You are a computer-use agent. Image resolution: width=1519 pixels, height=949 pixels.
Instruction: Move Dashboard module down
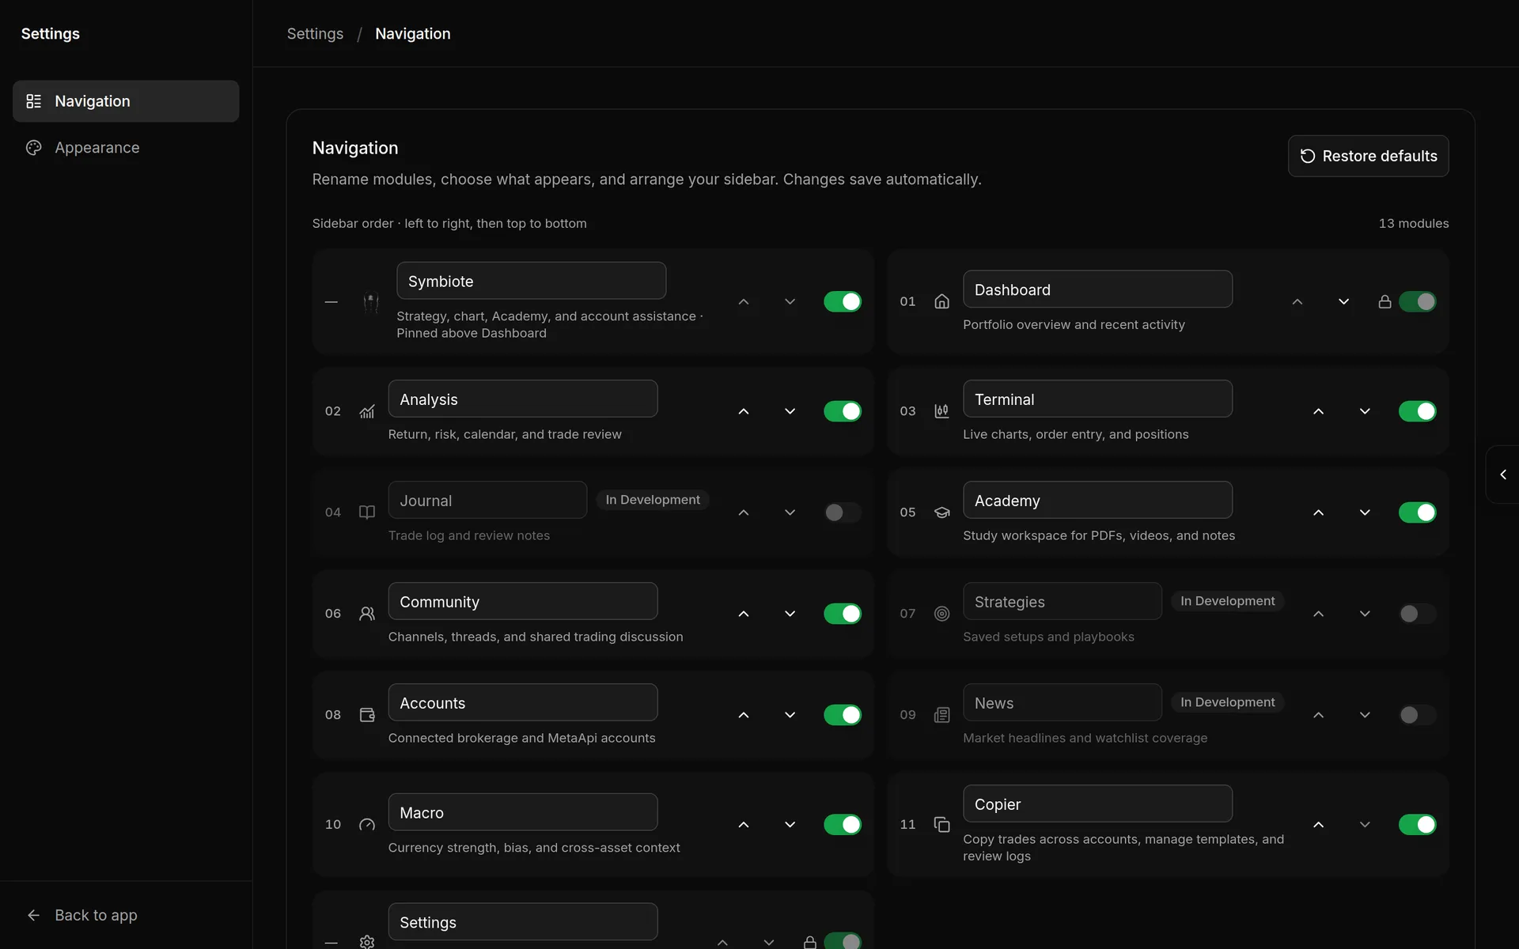pyautogui.click(x=1343, y=301)
